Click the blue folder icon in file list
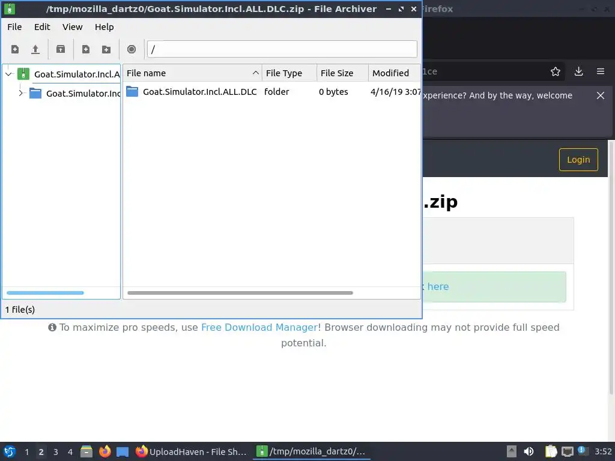Image resolution: width=615 pixels, height=461 pixels. click(x=132, y=92)
